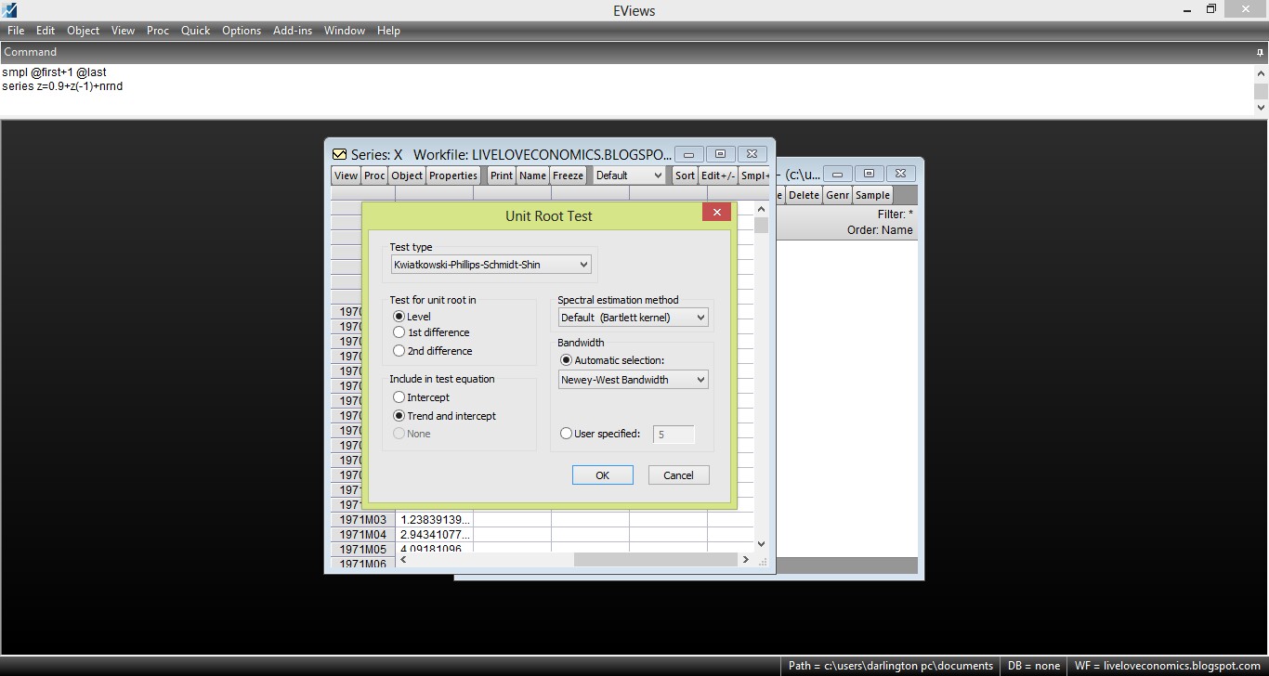
Task: Open the Object menu
Action: click(x=83, y=31)
